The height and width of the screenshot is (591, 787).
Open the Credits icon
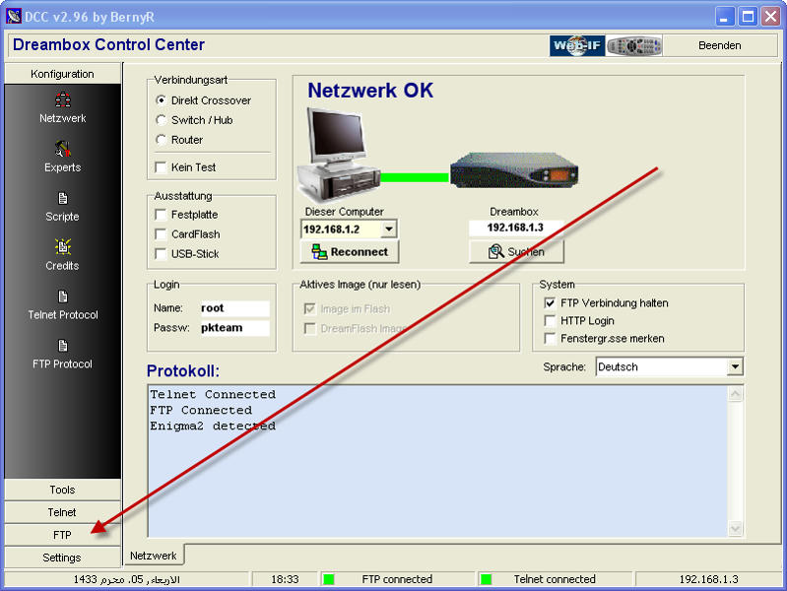click(x=63, y=247)
